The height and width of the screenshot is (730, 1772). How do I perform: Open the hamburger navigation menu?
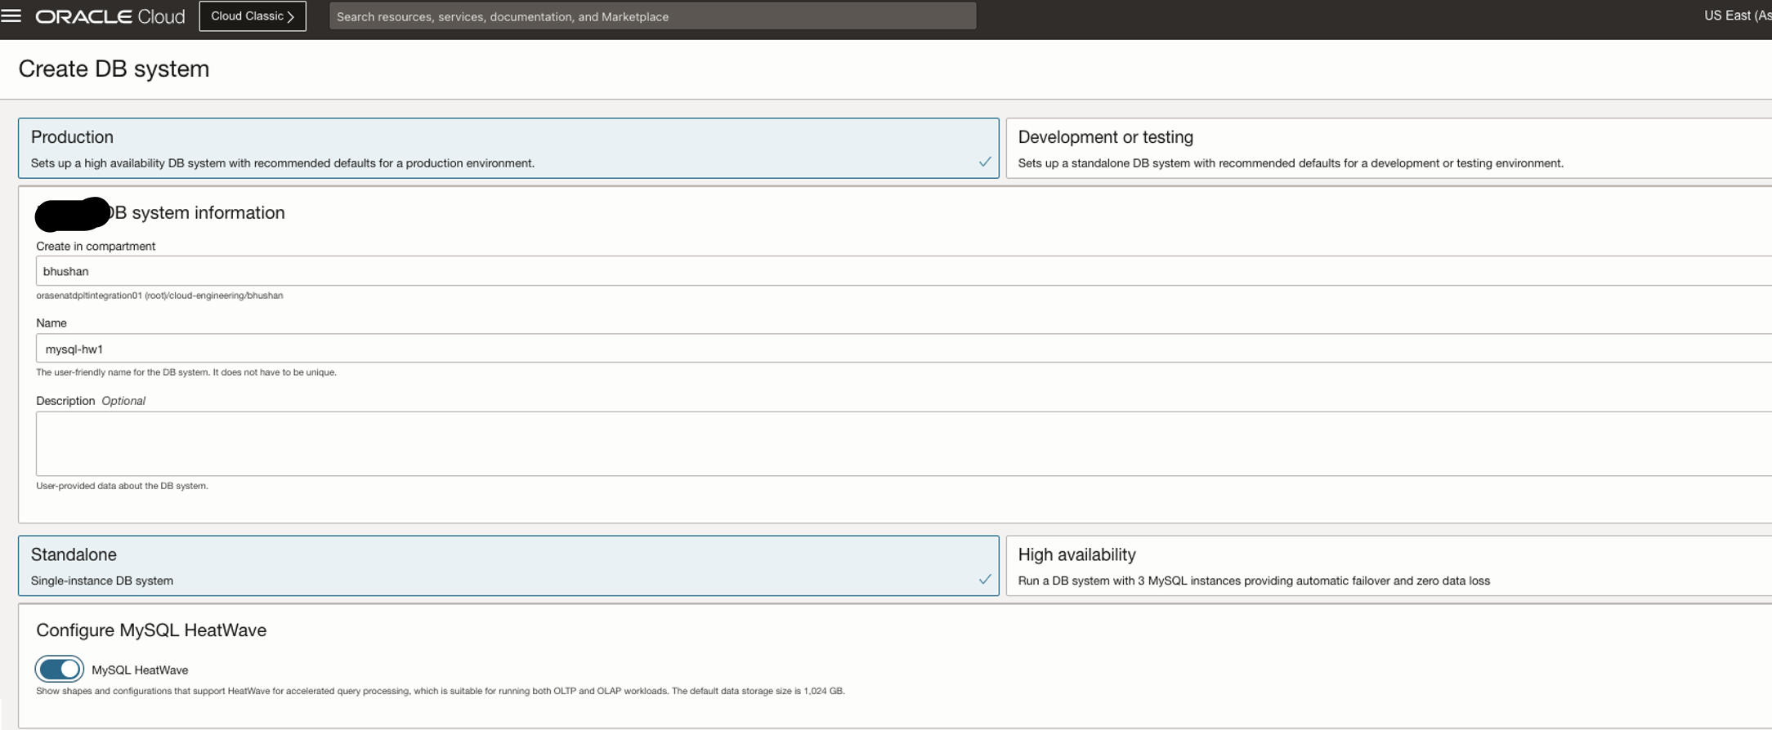tap(11, 16)
